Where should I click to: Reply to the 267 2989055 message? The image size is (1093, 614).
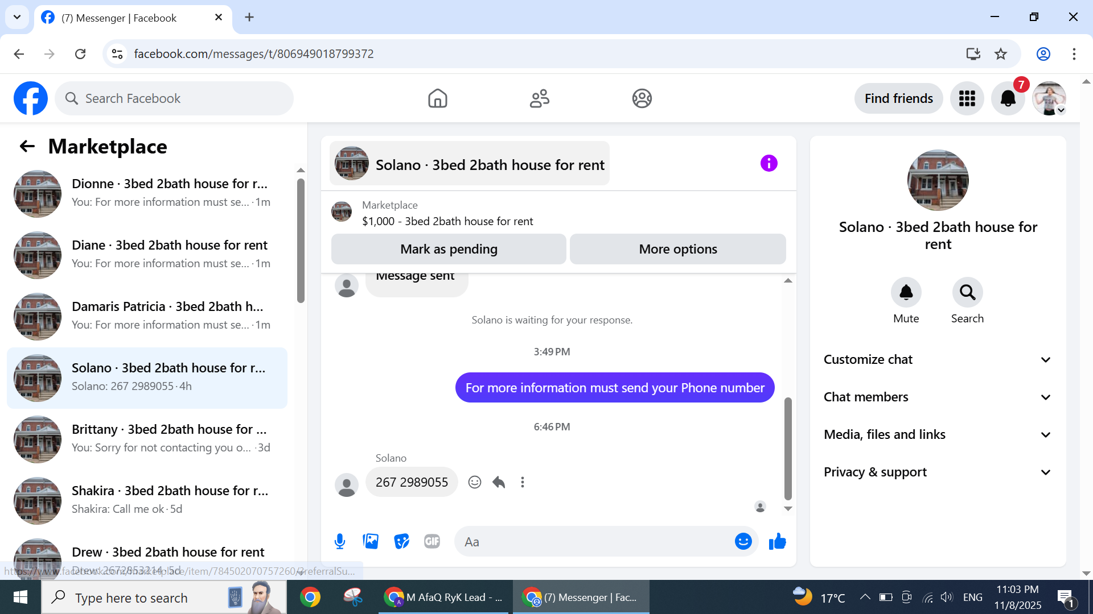click(499, 482)
